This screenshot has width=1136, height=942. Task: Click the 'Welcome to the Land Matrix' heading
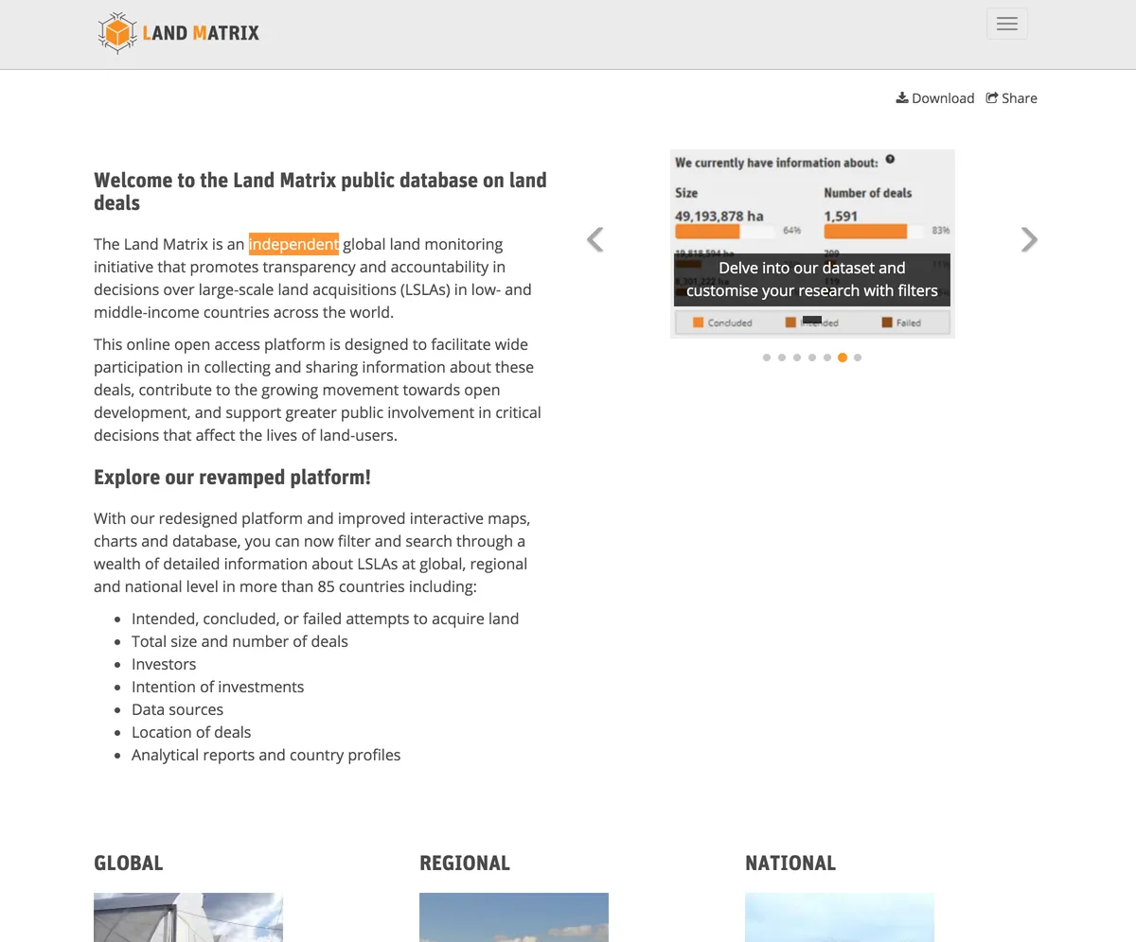(x=320, y=191)
